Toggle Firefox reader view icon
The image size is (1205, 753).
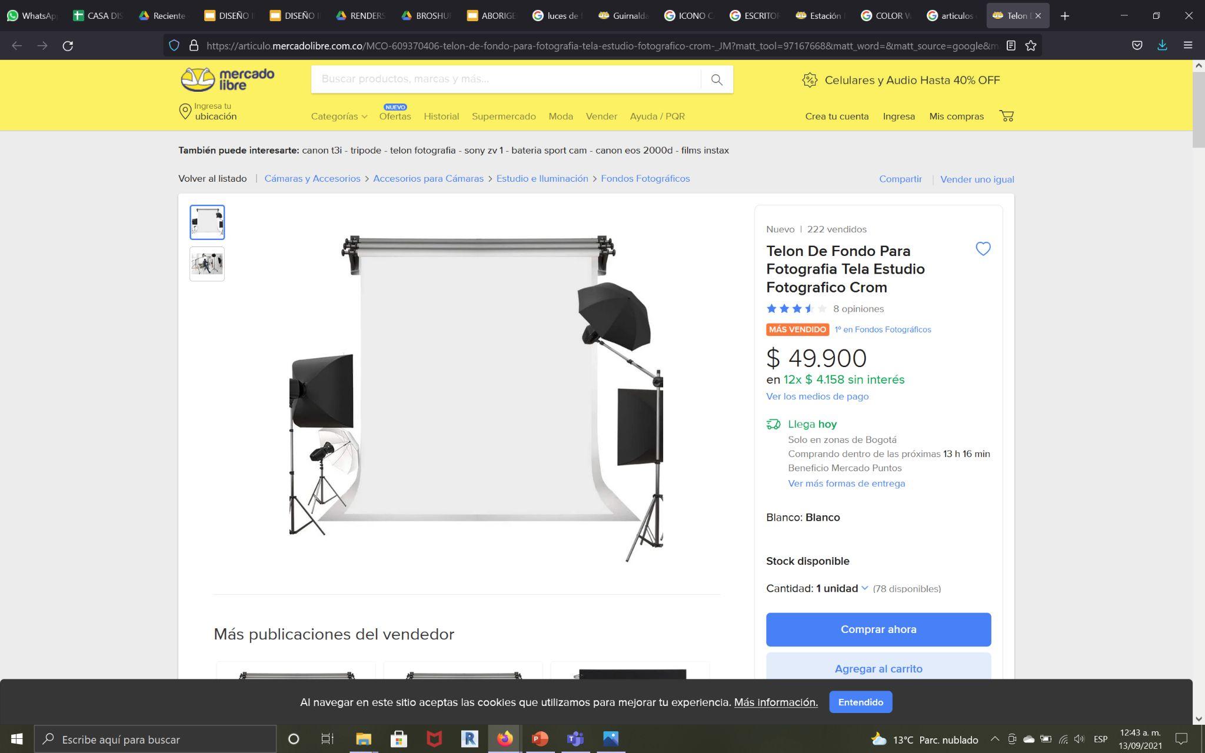coord(1011,45)
